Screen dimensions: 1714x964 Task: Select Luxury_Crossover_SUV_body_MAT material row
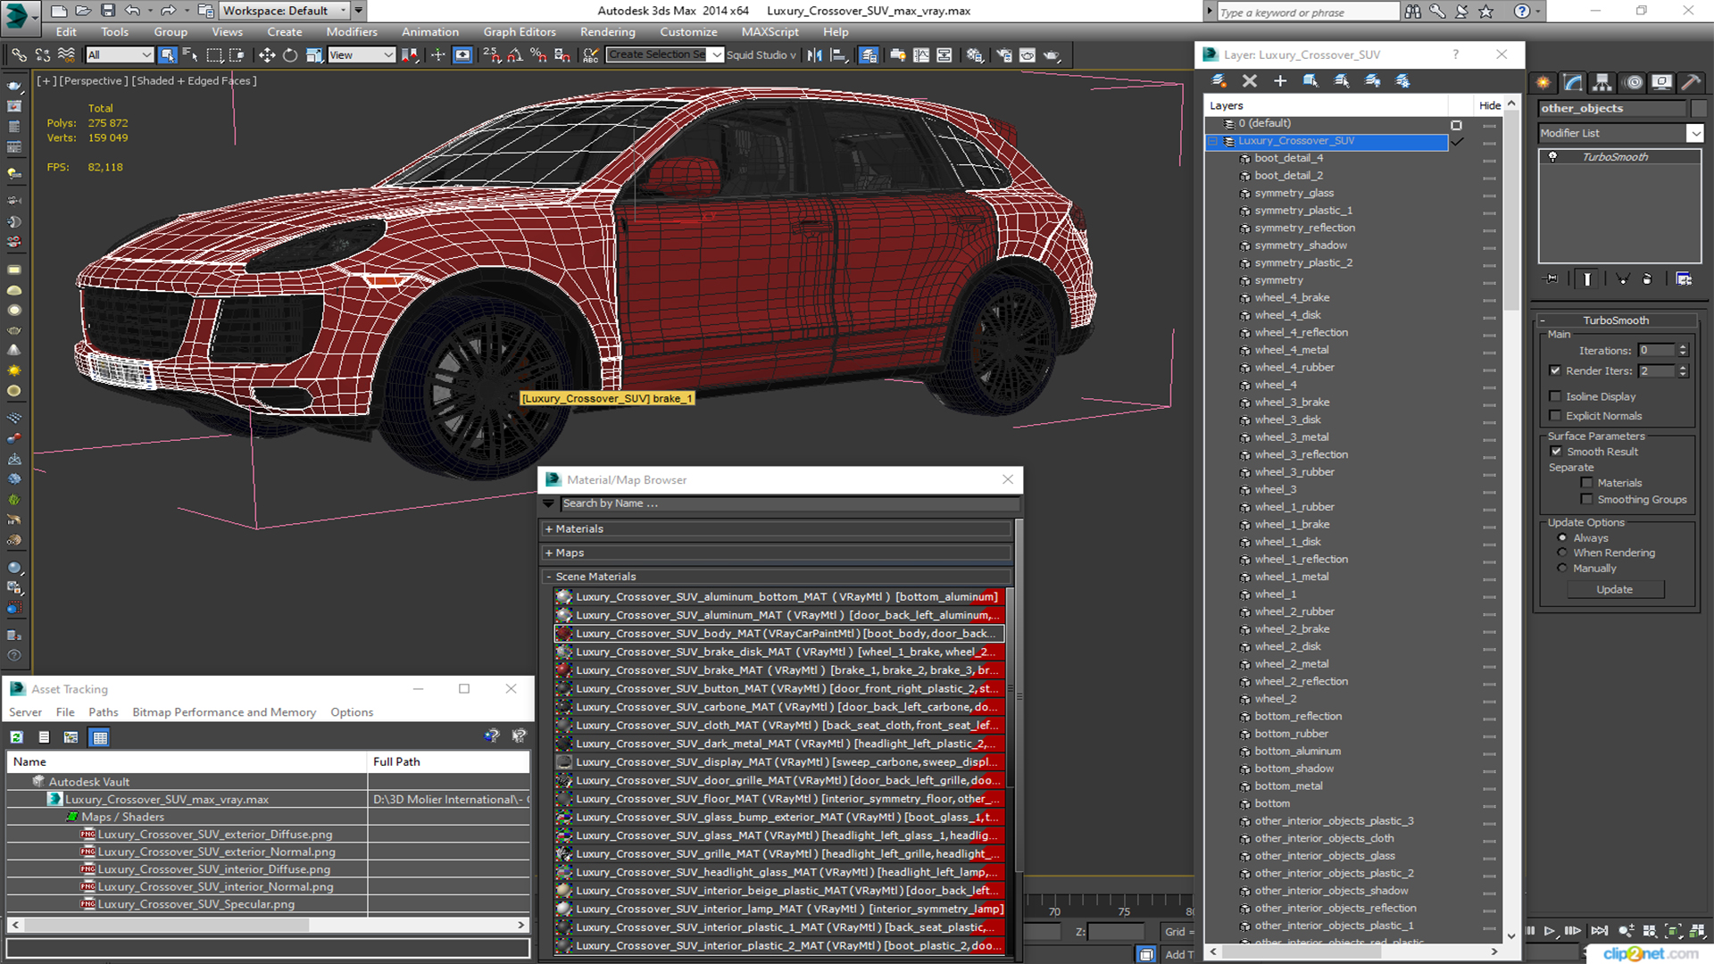pos(779,634)
